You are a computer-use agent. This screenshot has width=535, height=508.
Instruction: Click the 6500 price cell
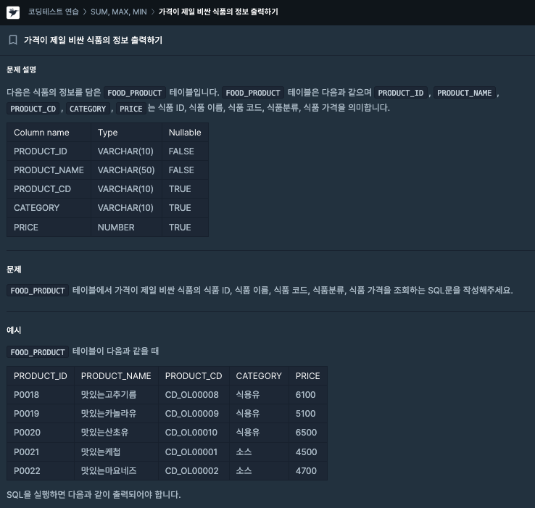(x=308, y=433)
